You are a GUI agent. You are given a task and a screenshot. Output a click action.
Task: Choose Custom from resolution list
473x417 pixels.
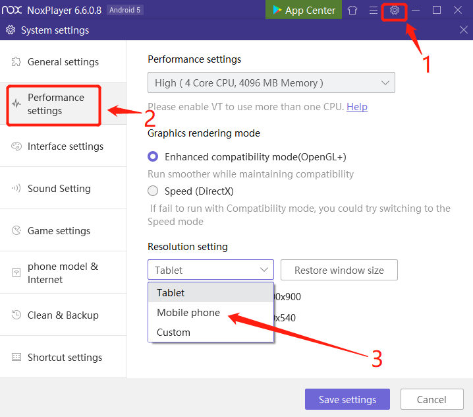point(174,333)
